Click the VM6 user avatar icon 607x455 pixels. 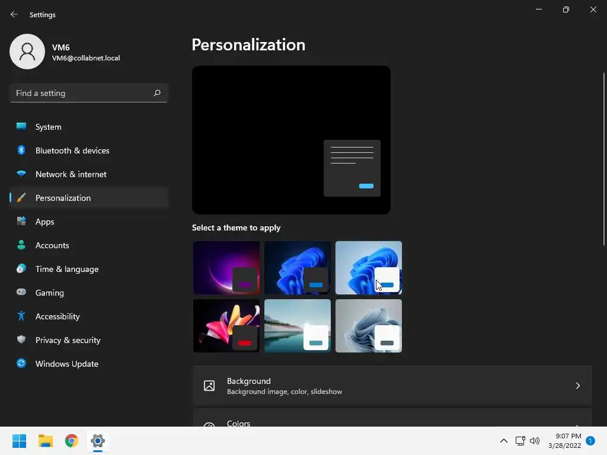point(27,52)
